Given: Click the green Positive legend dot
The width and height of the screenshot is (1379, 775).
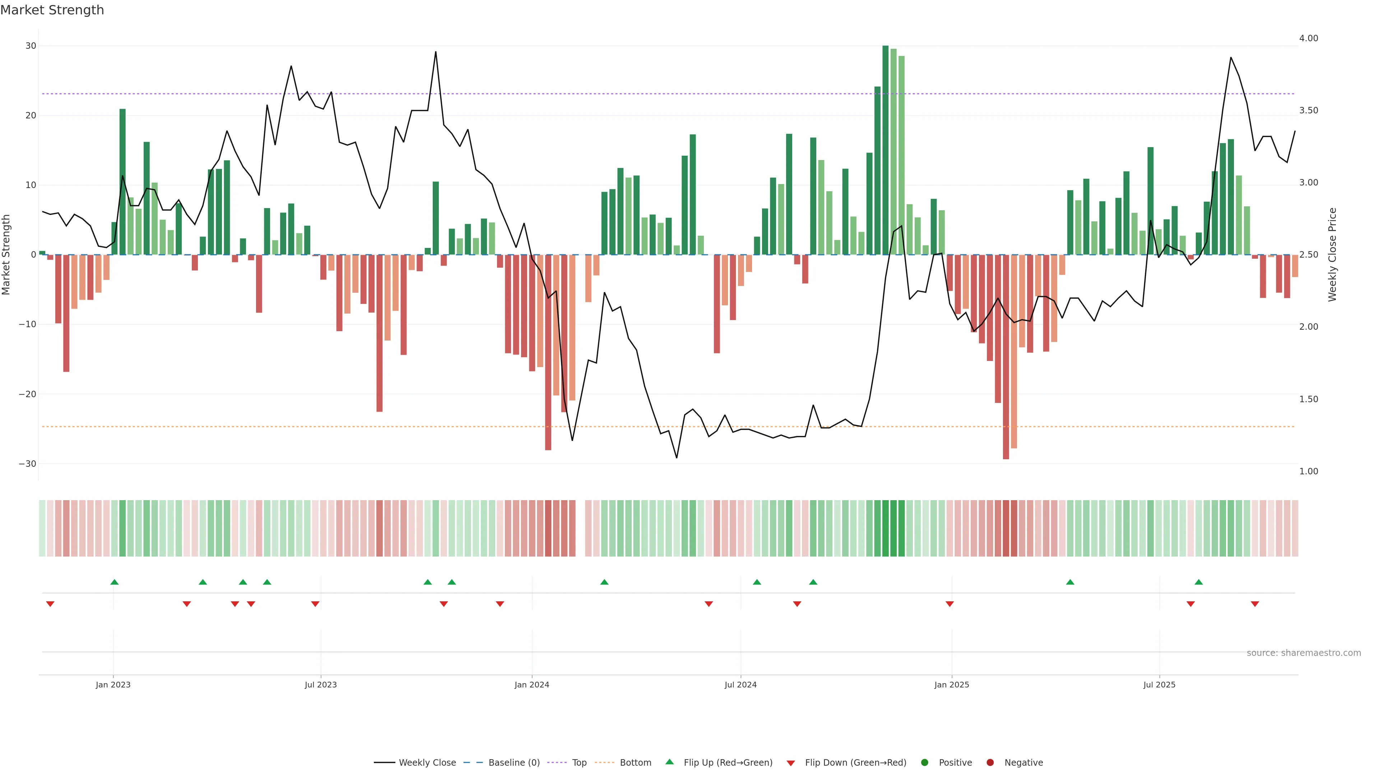Looking at the screenshot, I should 924,762.
